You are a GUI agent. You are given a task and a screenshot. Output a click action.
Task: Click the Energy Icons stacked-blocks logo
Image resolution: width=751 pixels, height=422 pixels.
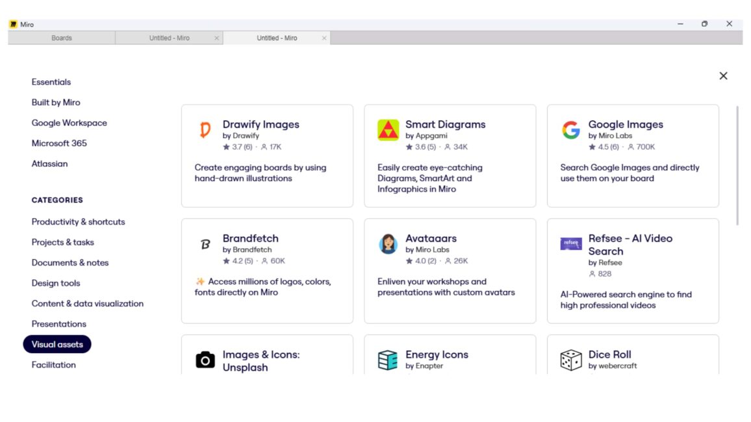tap(388, 360)
